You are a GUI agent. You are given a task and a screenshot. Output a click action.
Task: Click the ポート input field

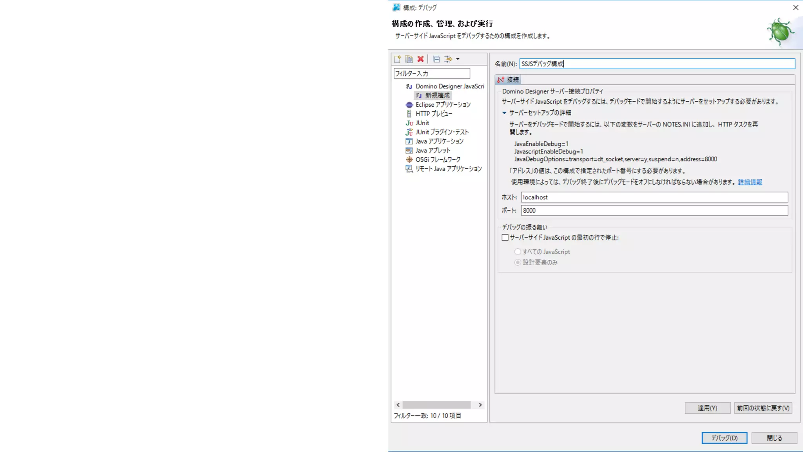click(654, 211)
